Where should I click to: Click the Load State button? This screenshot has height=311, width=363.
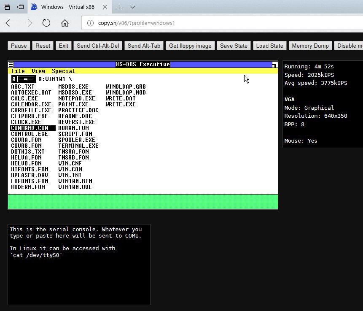click(x=270, y=46)
